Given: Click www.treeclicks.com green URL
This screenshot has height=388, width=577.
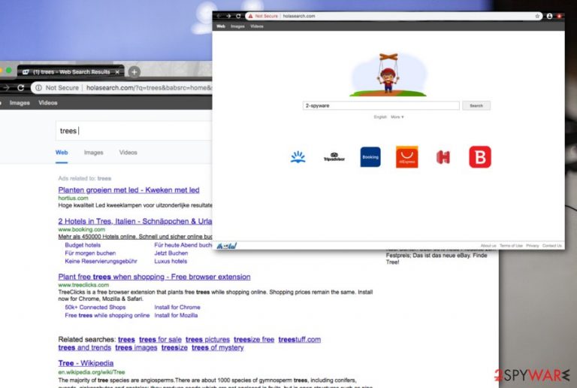Looking at the screenshot, I should pyautogui.click(x=83, y=285).
